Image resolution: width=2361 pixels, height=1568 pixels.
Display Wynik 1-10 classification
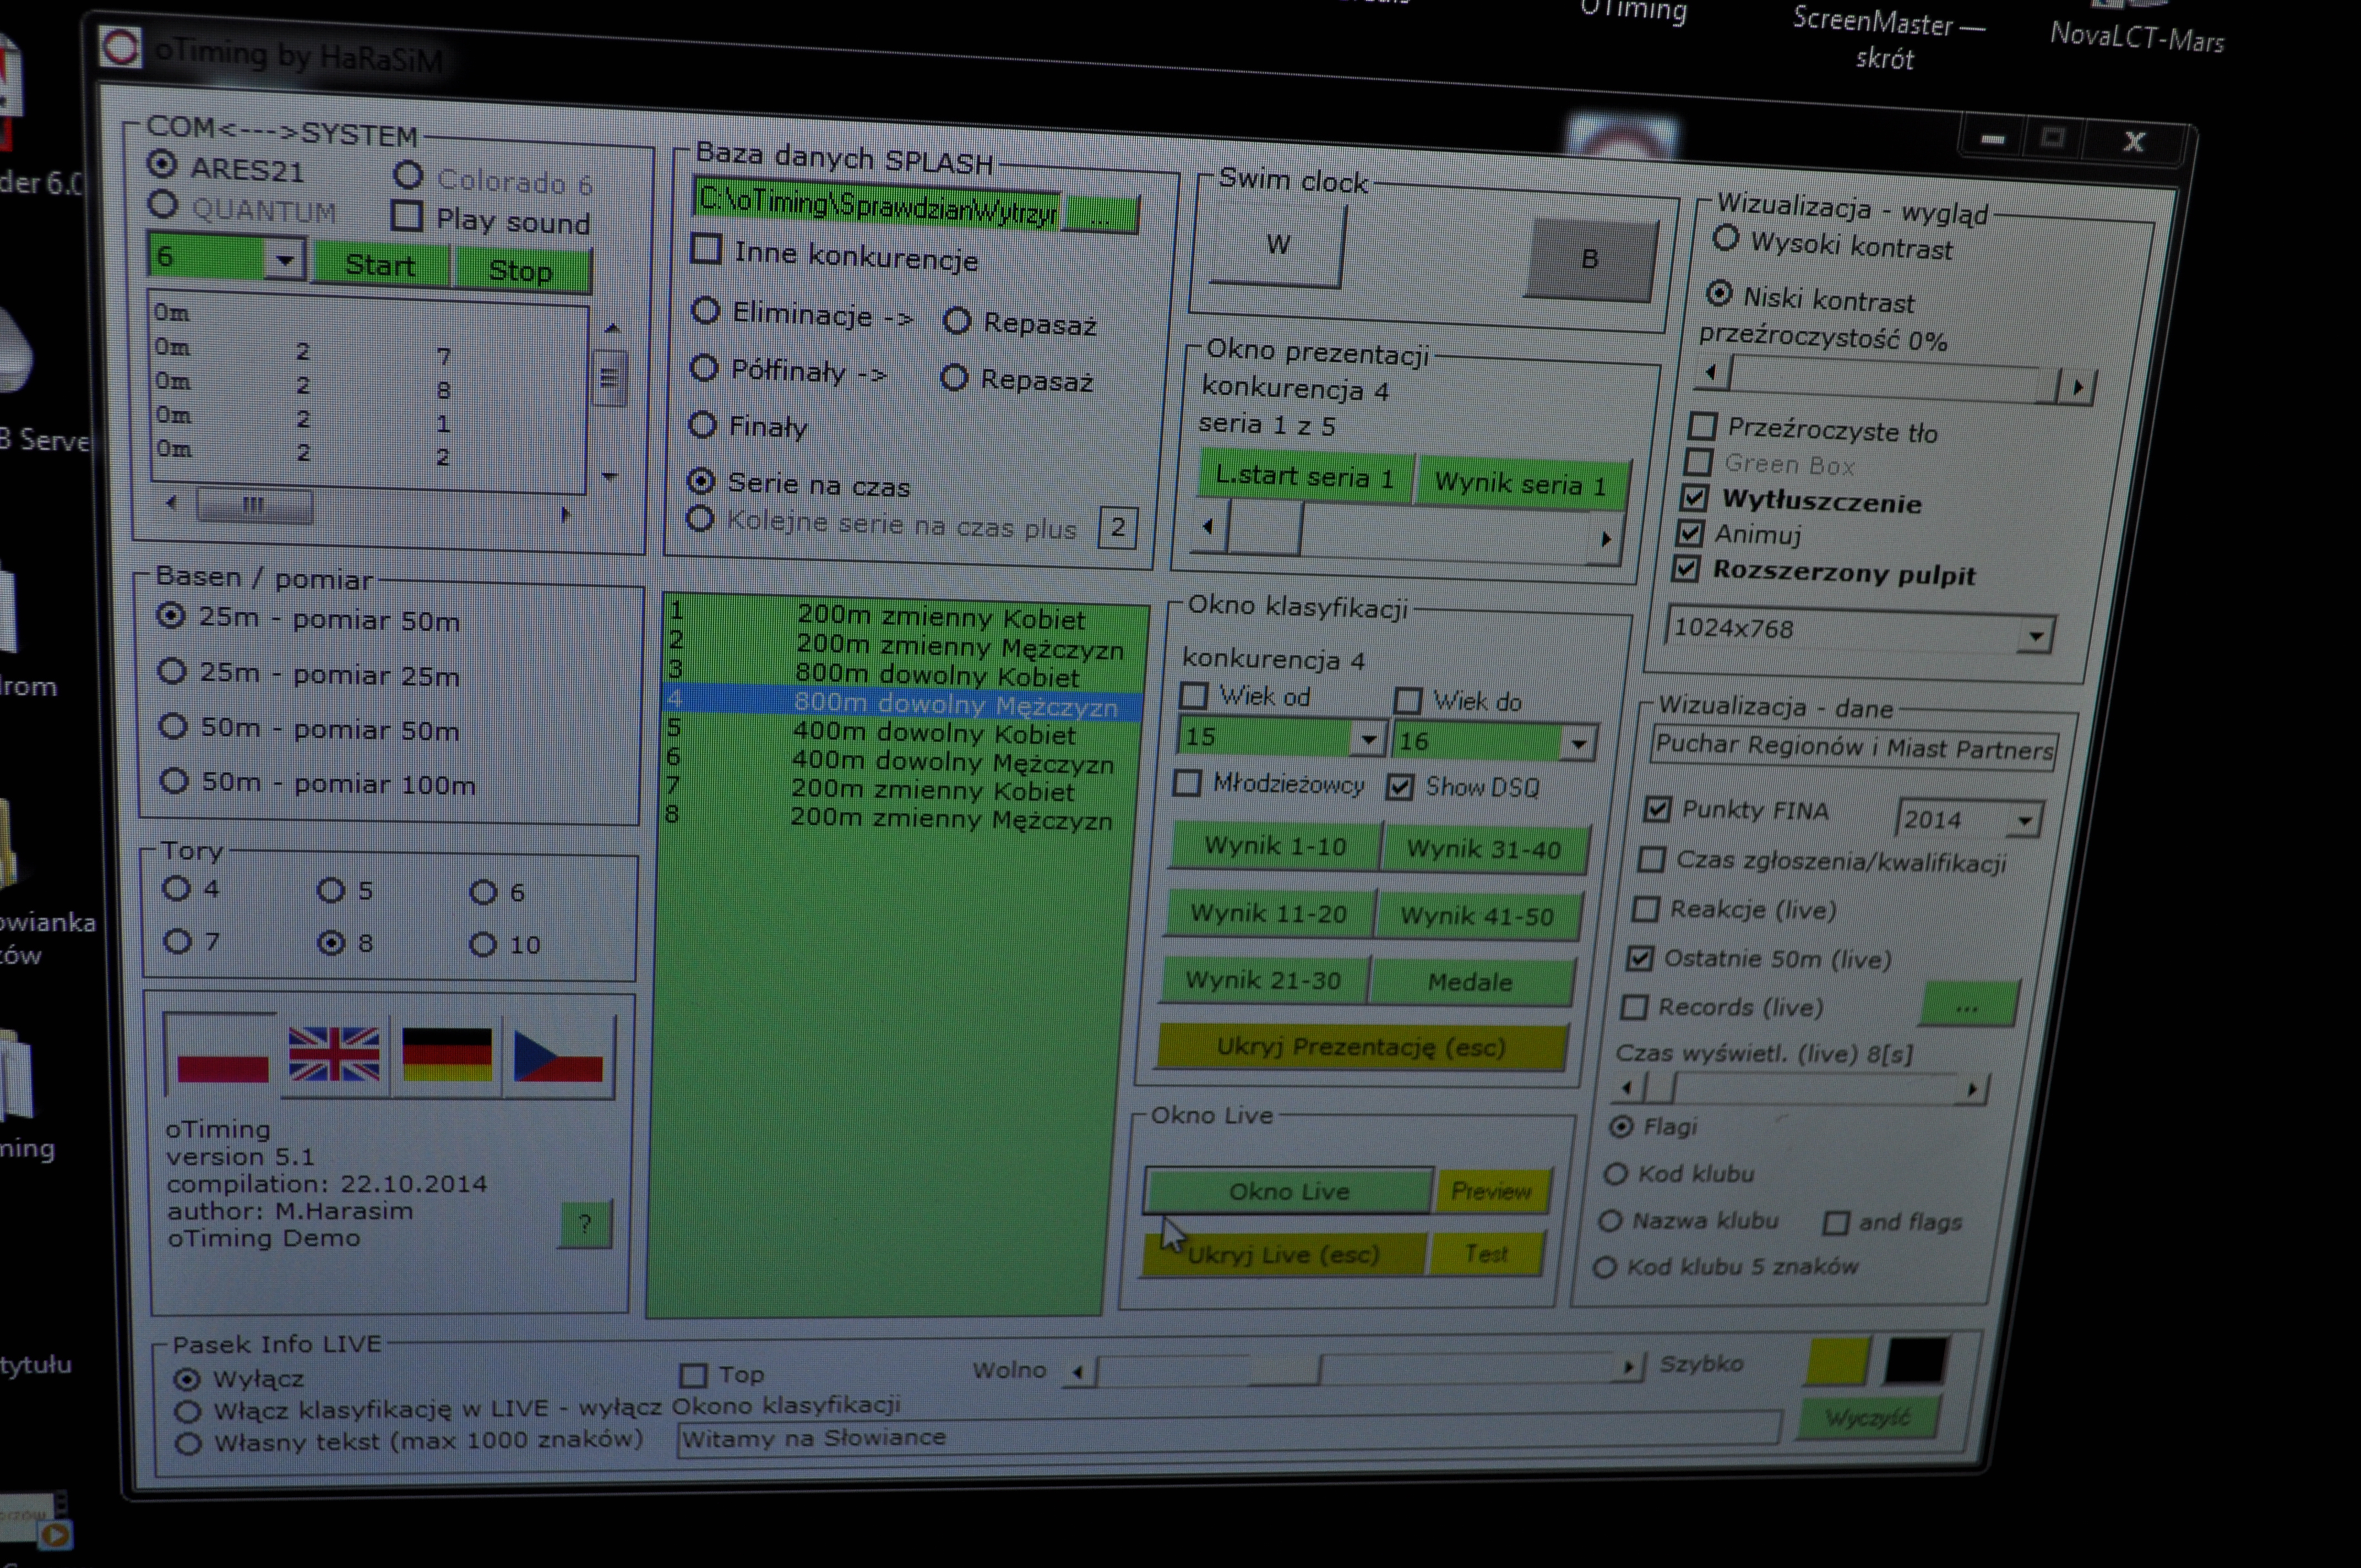pos(1275,846)
